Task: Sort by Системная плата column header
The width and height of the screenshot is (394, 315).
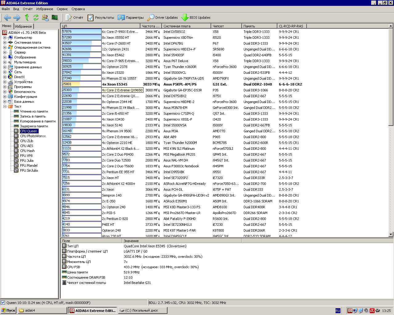Action: pyautogui.click(x=186, y=26)
